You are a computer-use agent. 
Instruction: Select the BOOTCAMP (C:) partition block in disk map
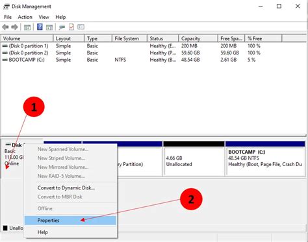pyautogui.click(x=265, y=159)
